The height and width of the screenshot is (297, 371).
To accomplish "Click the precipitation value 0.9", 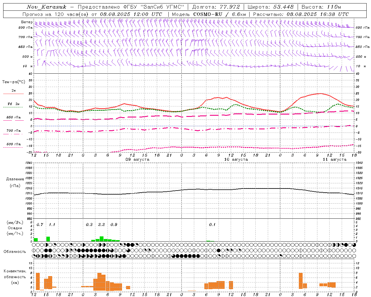I will click(x=114, y=224).
